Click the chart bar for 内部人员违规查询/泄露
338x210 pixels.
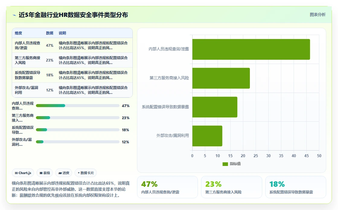[x=251, y=49]
